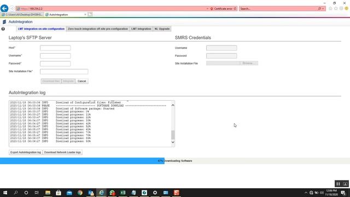The image size is (350, 197).
Task: Open Mail app from taskbar
Action: pyautogui.click(x=69, y=193)
